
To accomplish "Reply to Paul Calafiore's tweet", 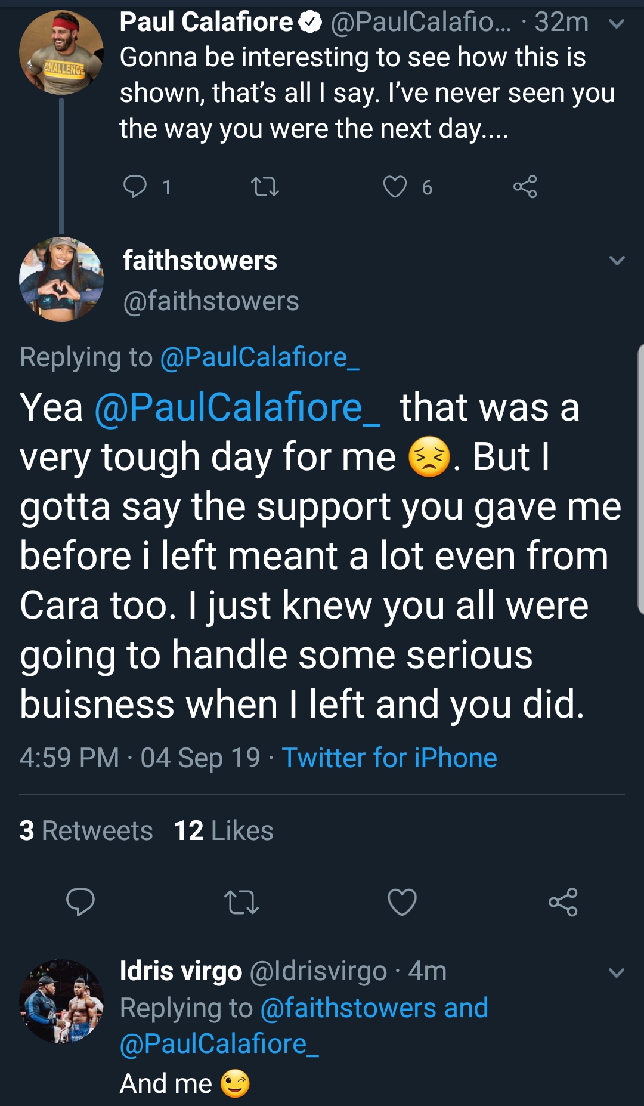I will pos(135,187).
